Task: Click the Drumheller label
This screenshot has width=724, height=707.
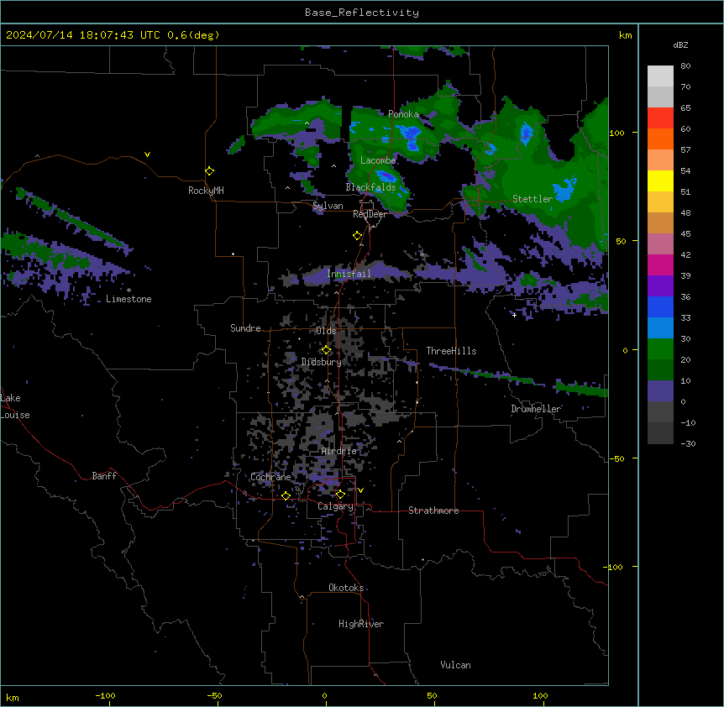Action: [536, 409]
